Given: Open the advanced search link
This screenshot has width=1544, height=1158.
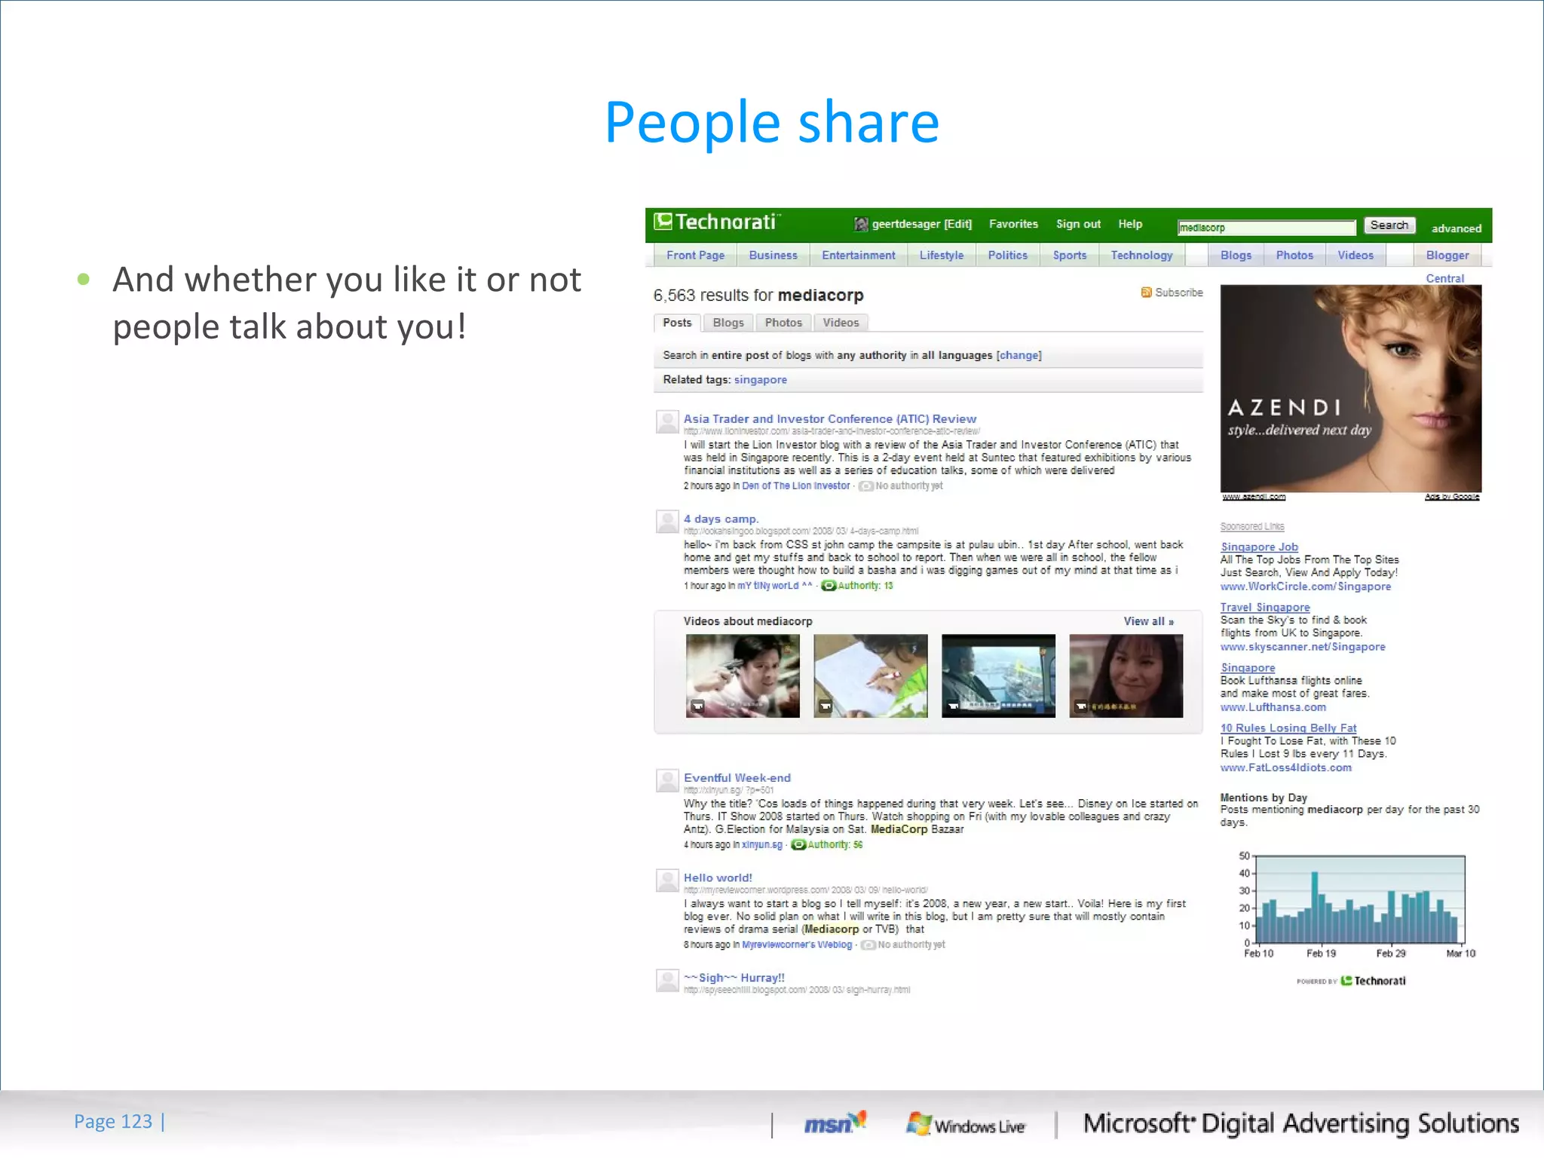Looking at the screenshot, I should (x=1456, y=228).
